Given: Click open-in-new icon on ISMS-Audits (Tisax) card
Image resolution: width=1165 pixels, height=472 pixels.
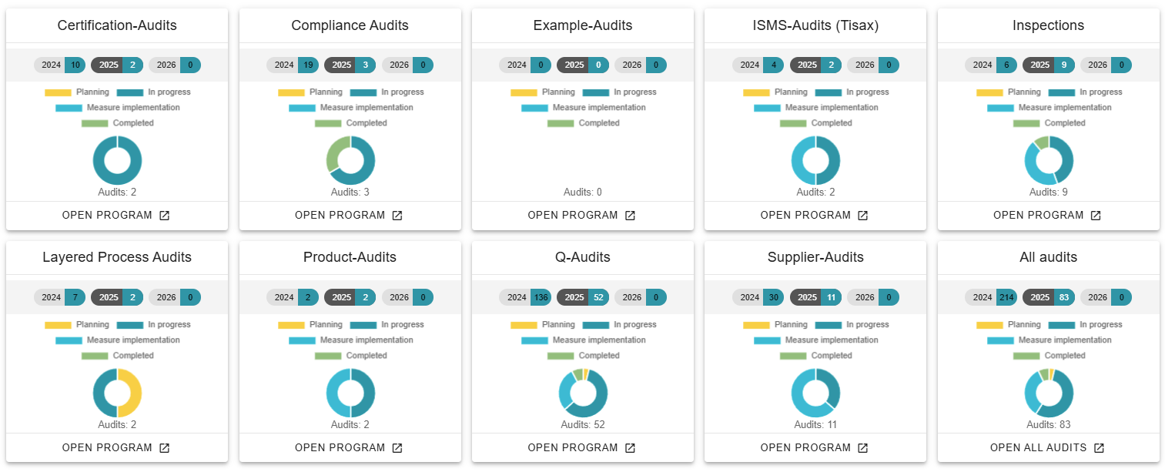Looking at the screenshot, I should [862, 216].
